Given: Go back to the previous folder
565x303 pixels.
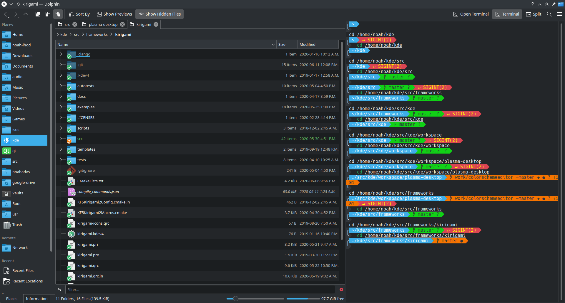Looking at the screenshot, I should click(x=6, y=14).
